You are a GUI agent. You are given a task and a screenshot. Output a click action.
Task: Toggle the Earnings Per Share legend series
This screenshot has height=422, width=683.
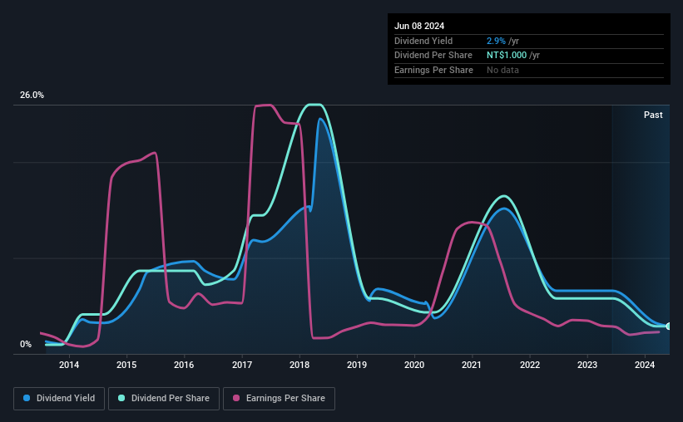(279, 399)
